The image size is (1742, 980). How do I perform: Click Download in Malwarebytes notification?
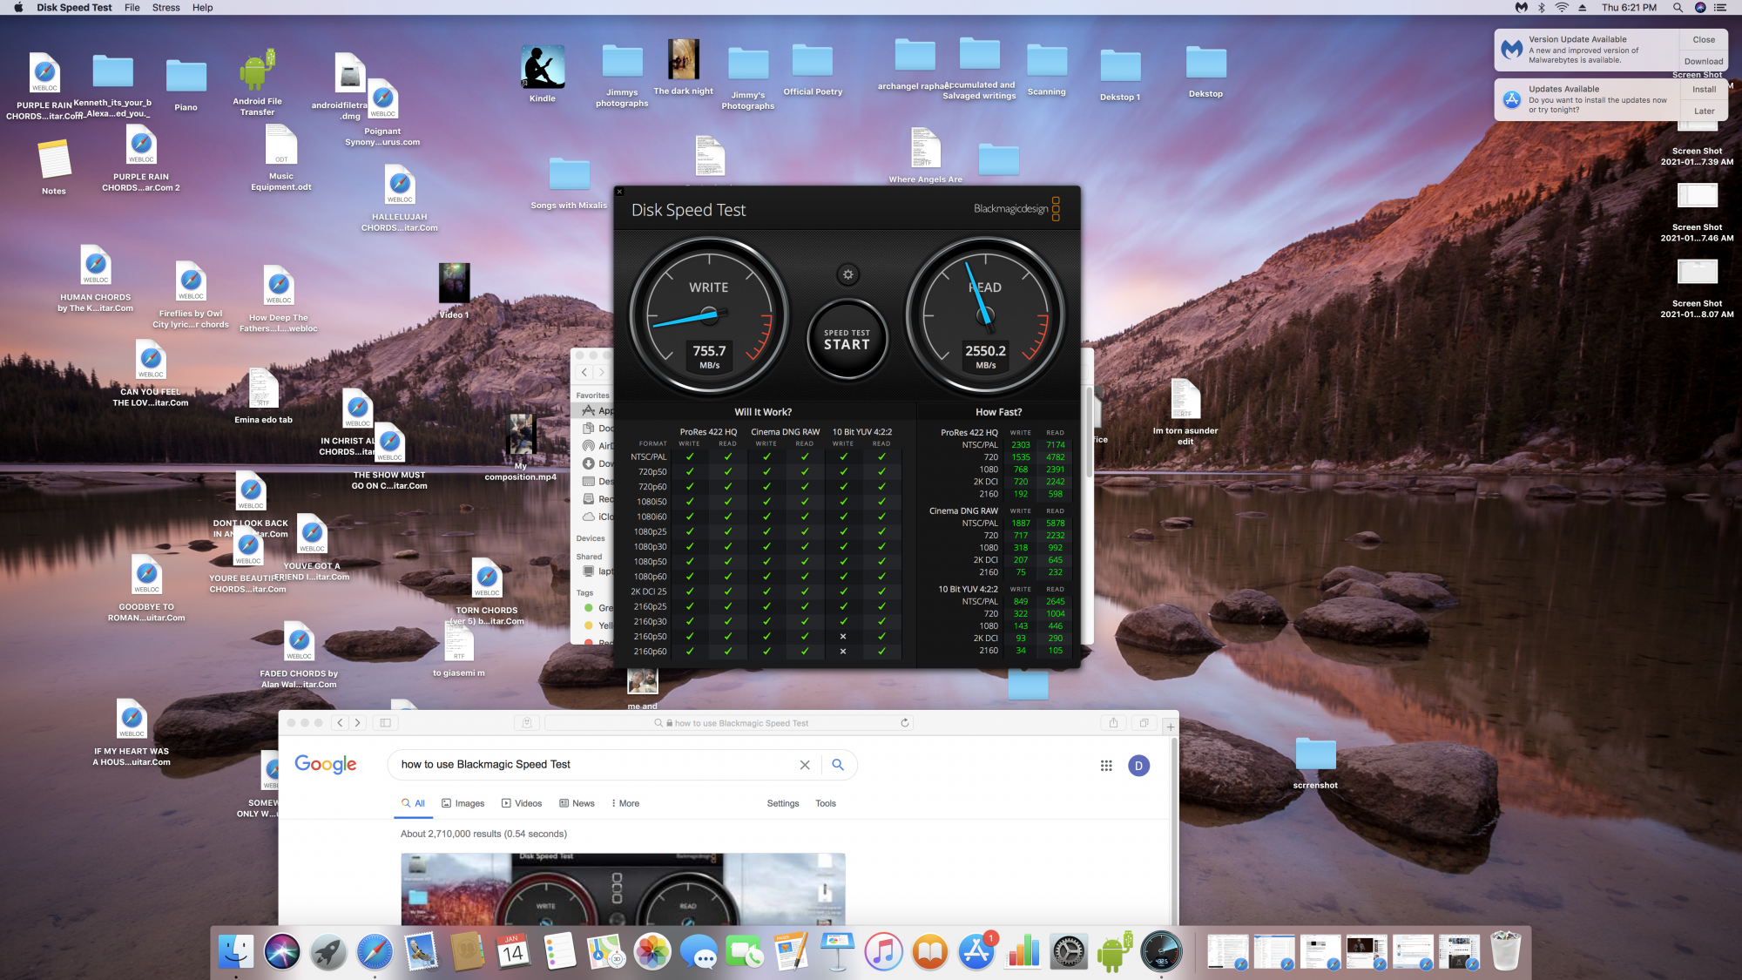[1703, 62]
